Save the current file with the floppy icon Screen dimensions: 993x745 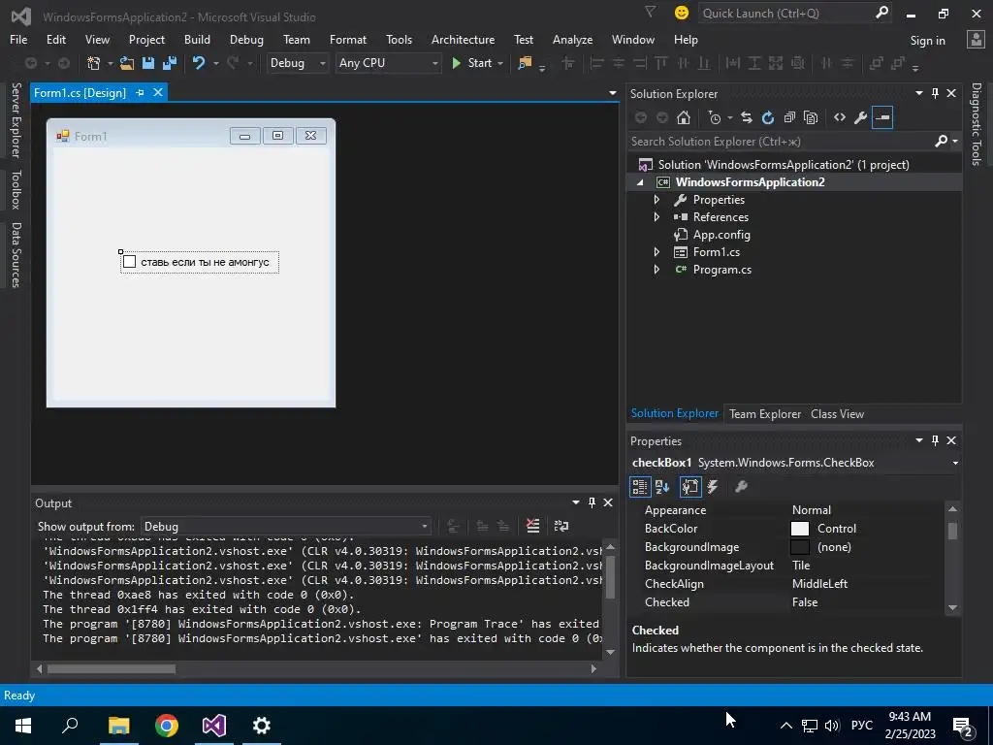[x=148, y=63]
